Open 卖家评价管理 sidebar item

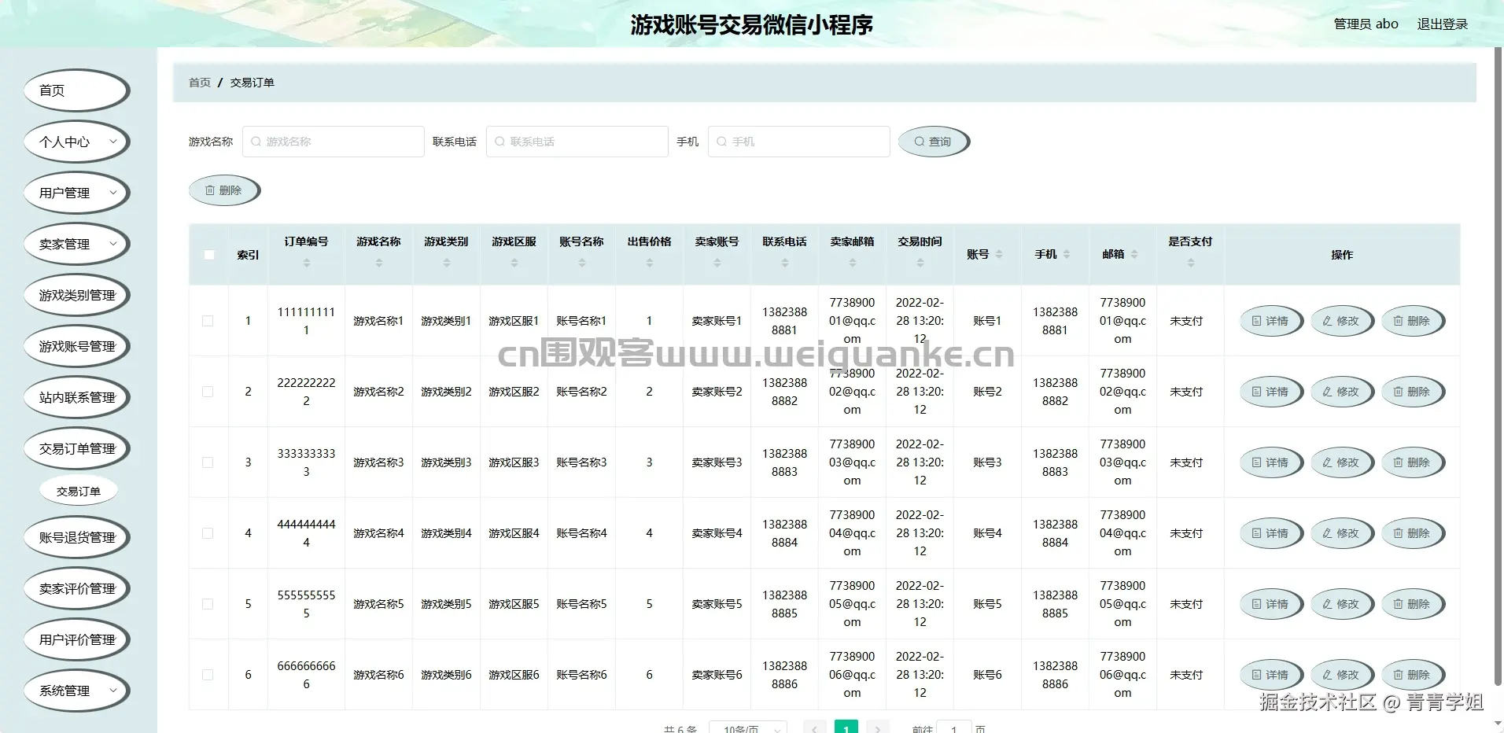[x=76, y=588]
